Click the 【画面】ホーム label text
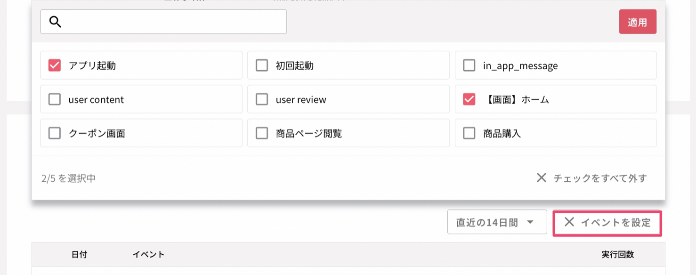The width and height of the screenshot is (696, 275). [516, 99]
